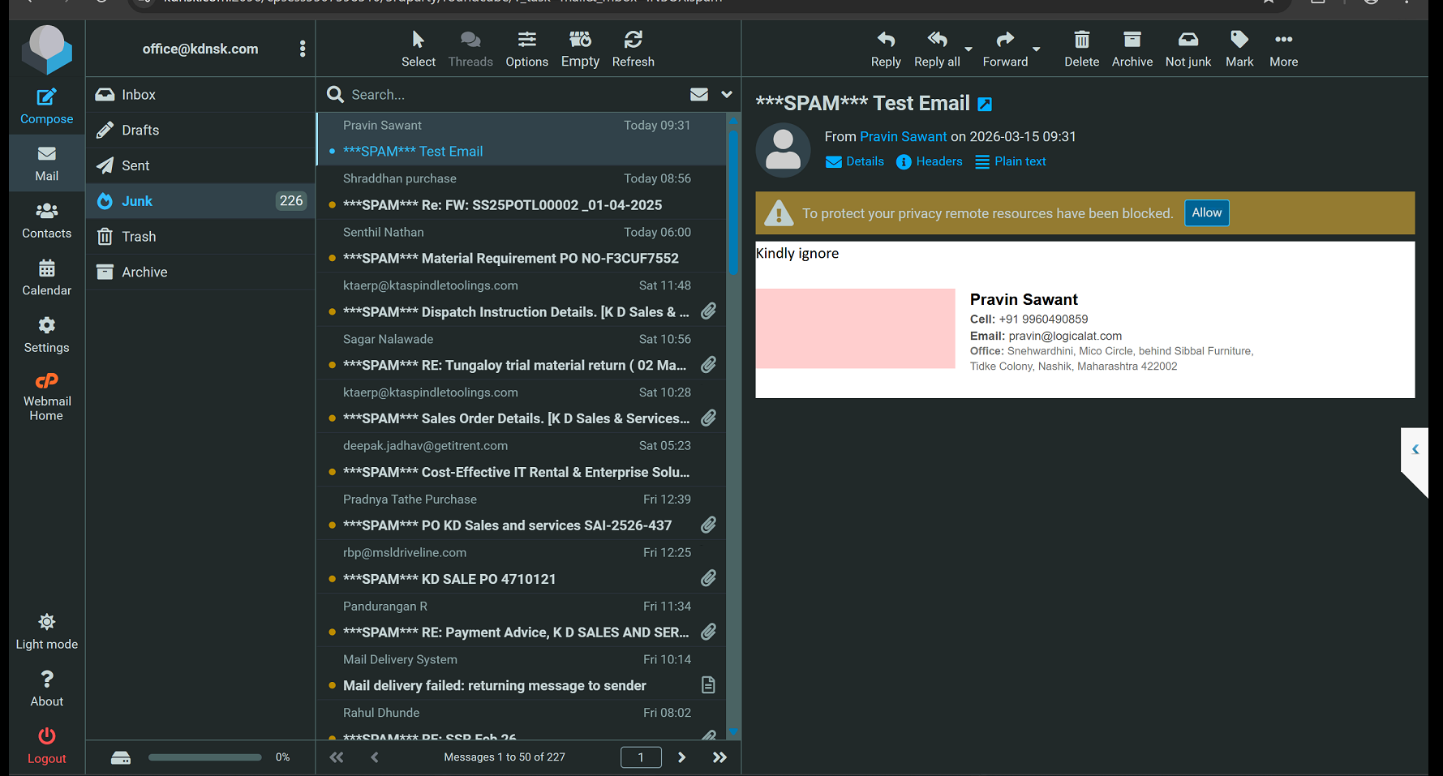Allow blocked remote resources
The width and height of the screenshot is (1443, 776).
tap(1206, 212)
